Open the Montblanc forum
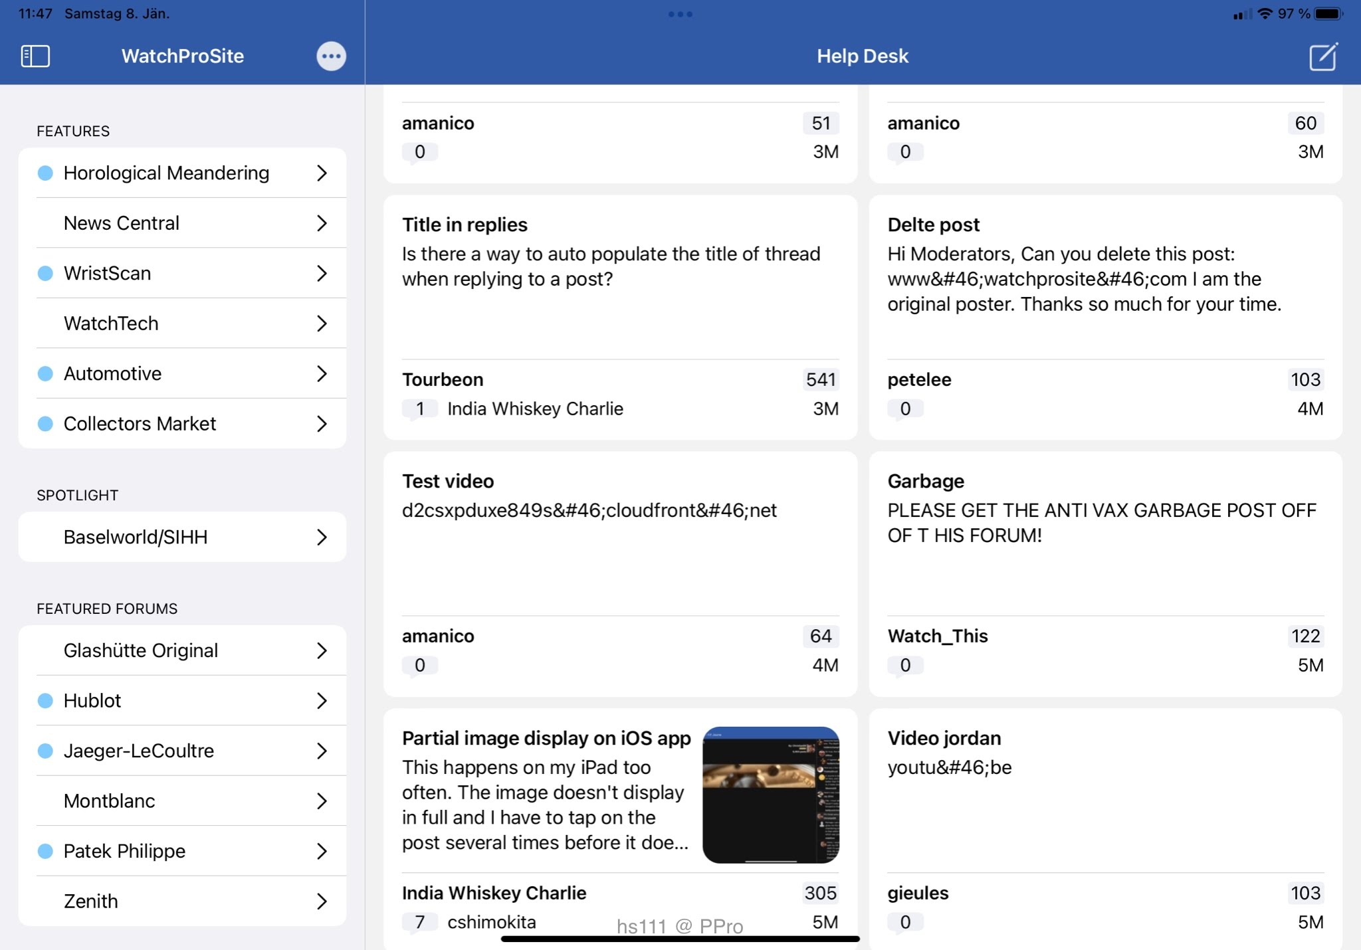This screenshot has height=950, width=1361. click(x=183, y=801)
